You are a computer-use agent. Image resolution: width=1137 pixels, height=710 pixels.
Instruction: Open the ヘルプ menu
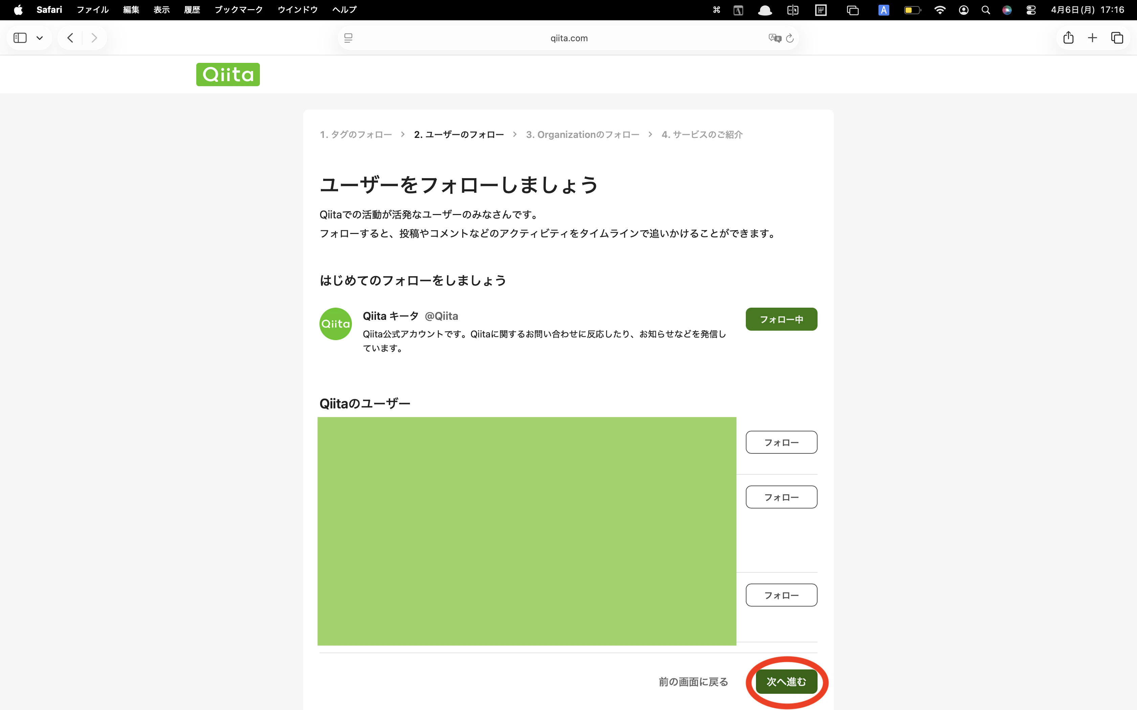click(344, 10)
